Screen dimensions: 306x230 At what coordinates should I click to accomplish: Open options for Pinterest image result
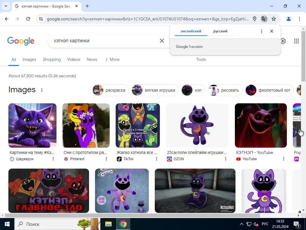106,159
